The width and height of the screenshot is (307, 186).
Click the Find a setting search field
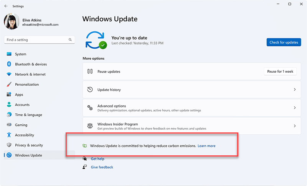pos(40,40)
